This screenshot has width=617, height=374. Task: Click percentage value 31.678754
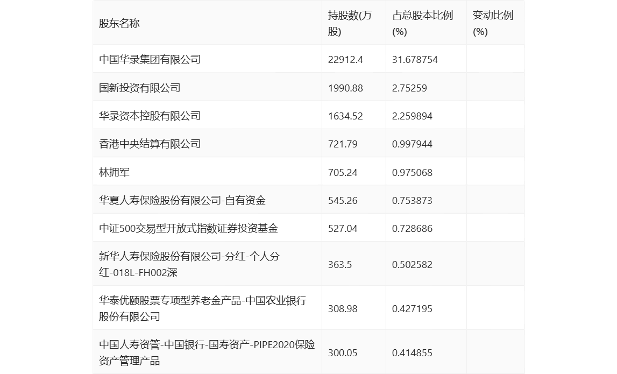415,60
